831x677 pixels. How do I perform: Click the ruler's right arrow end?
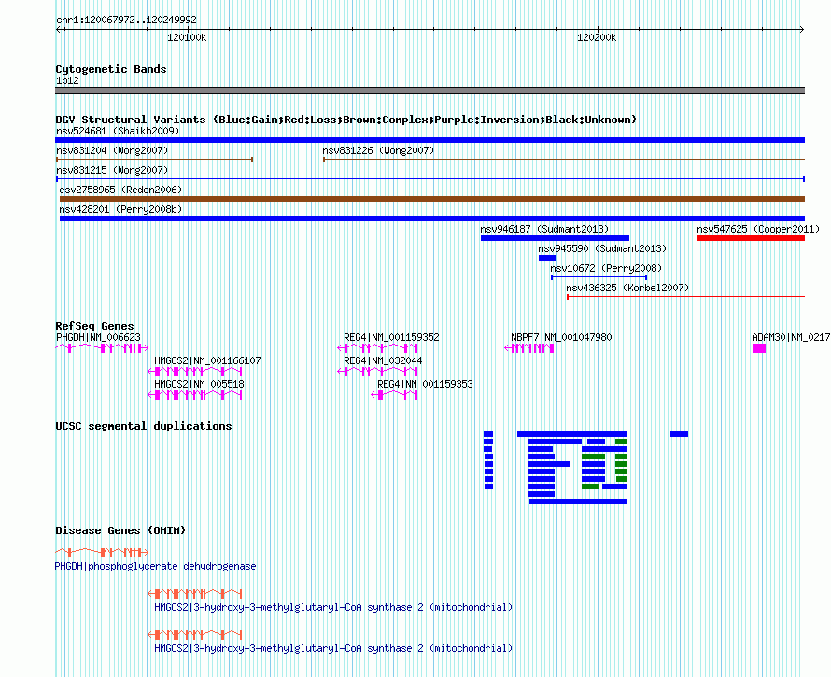pyautogui.click(x=802, y=29)
